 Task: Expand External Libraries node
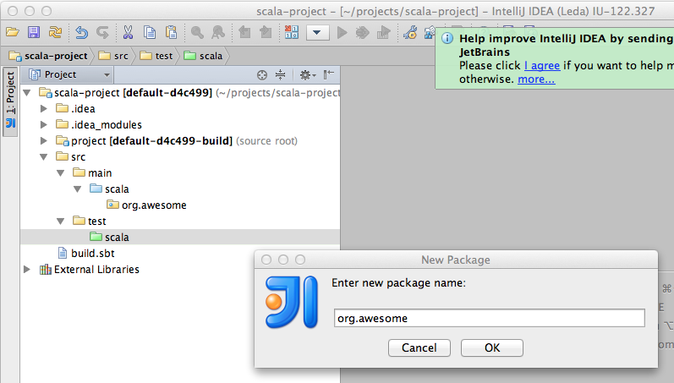(x=27, y=270)
